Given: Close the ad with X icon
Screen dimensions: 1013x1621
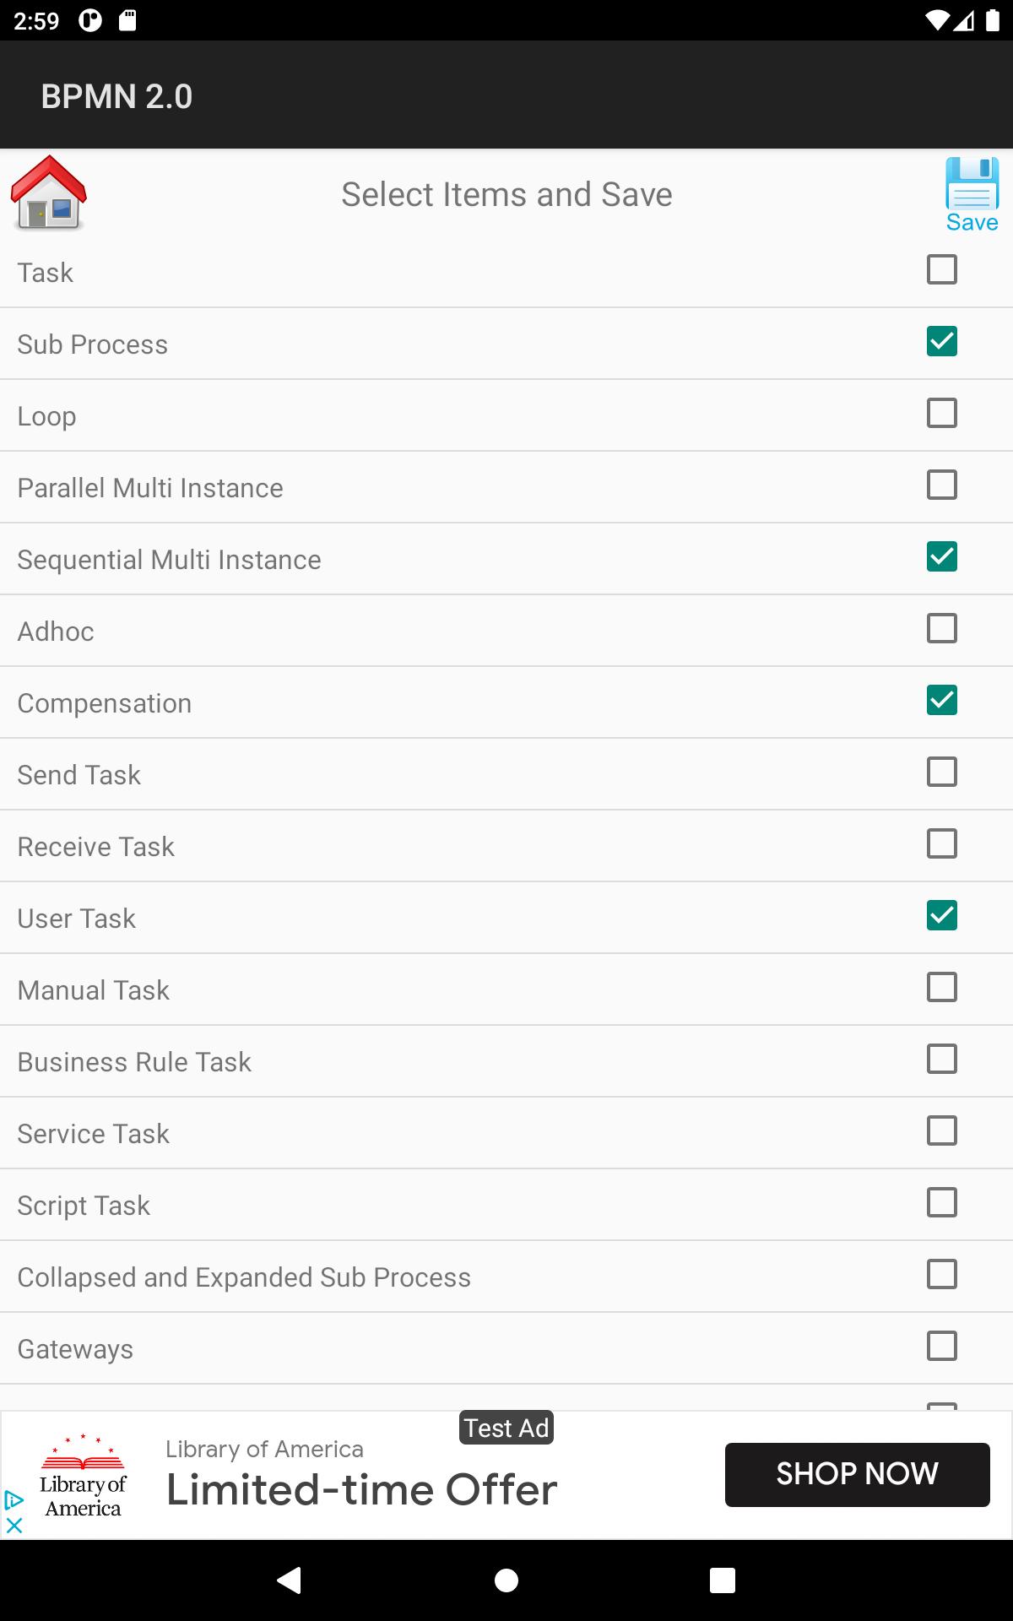Looking at the screenshot, I should point(14,1526).
